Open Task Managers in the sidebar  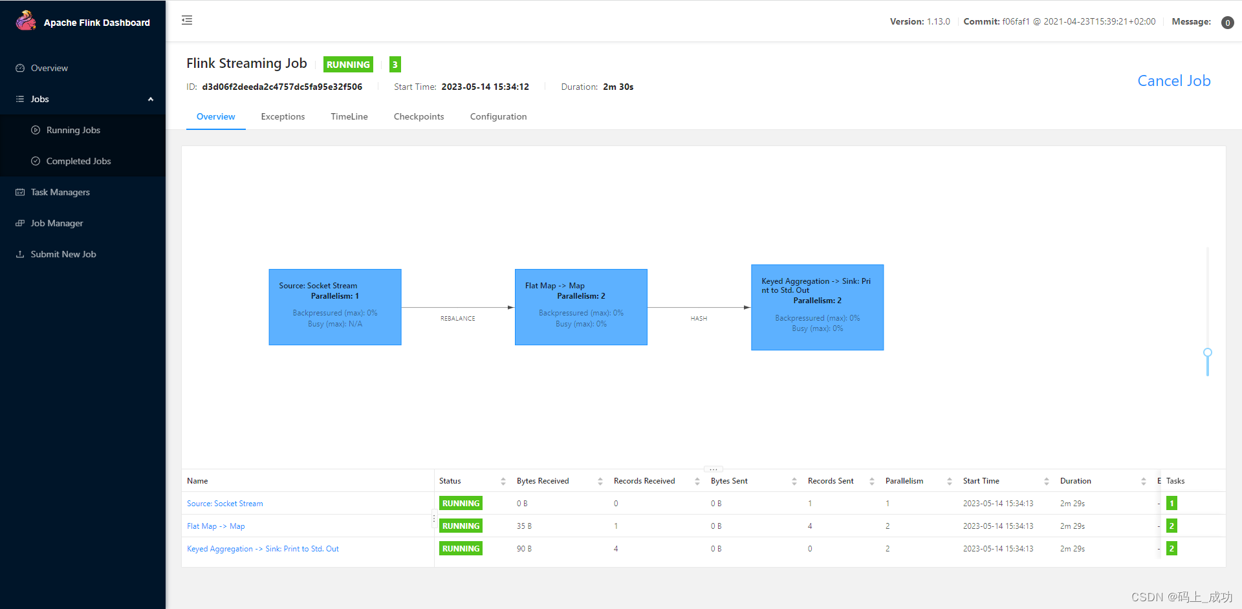click(x=83, y=192)
